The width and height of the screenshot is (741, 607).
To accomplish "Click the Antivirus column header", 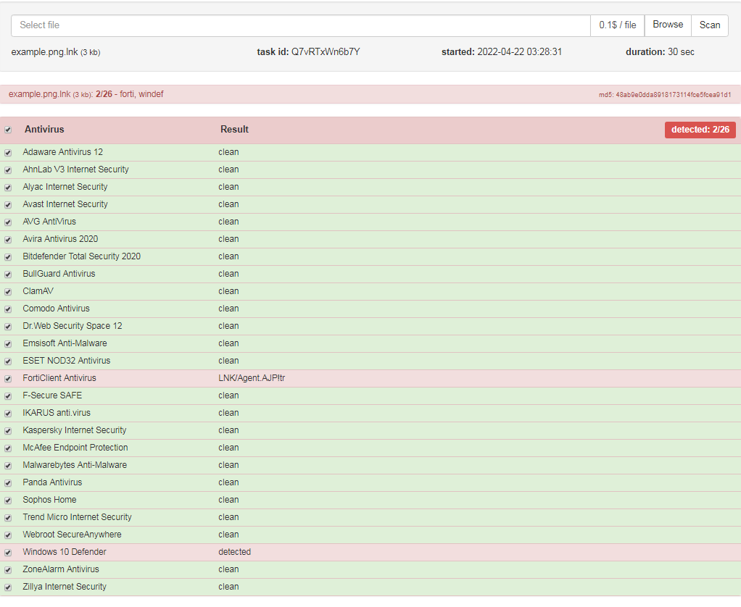I will [44, 130].
